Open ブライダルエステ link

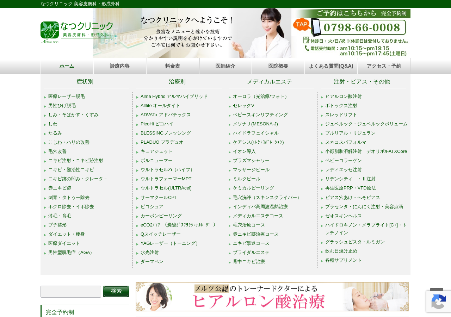point(251,253)
